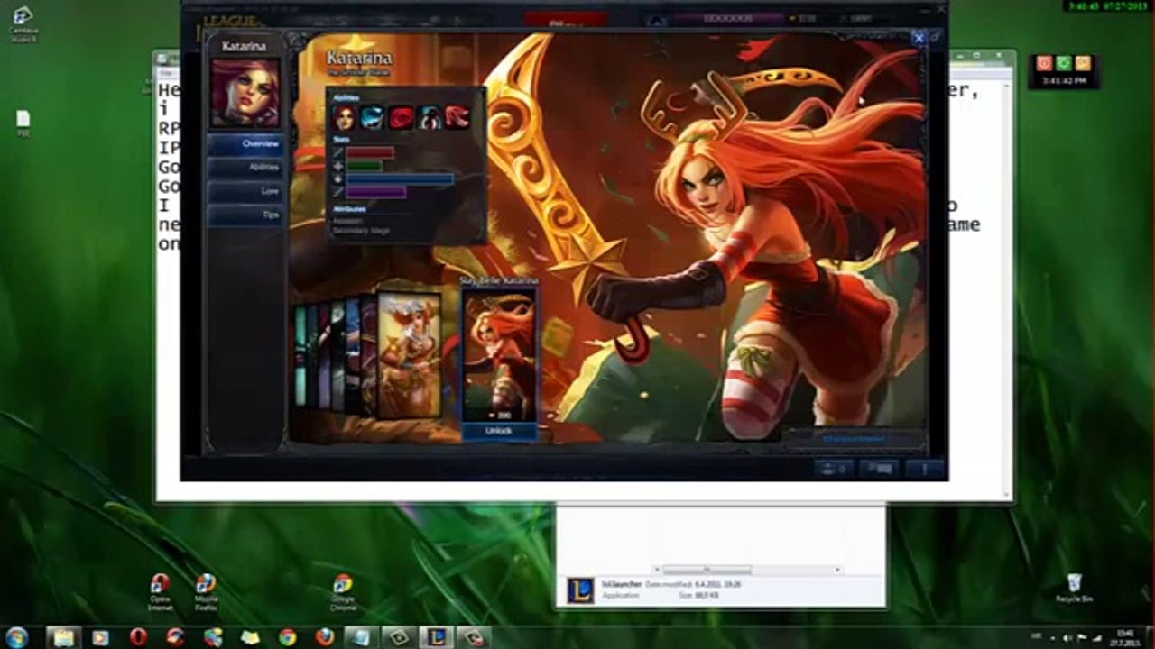
Task: Click the red button in the recorder gadget
Action: coord(1044,63)
